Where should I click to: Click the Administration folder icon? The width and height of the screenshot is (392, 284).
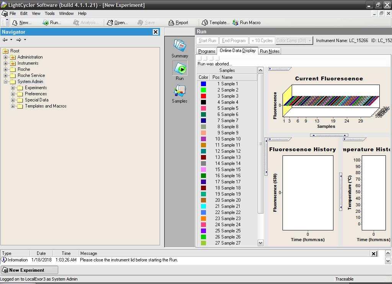(x=13, y=57)
